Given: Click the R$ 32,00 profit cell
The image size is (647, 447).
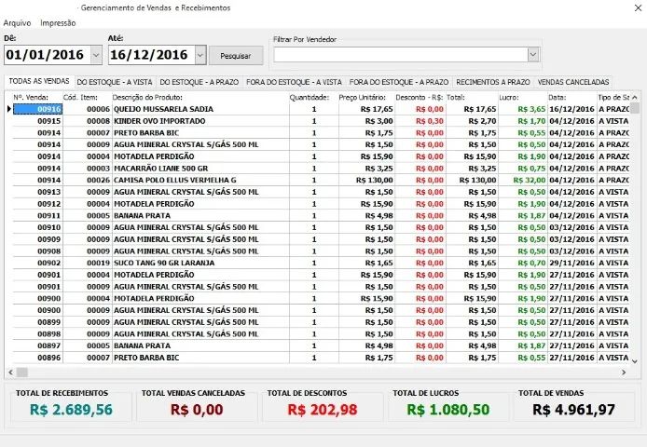Looking at the screenshot, I should pyautogui.click(x=523, y=181).
